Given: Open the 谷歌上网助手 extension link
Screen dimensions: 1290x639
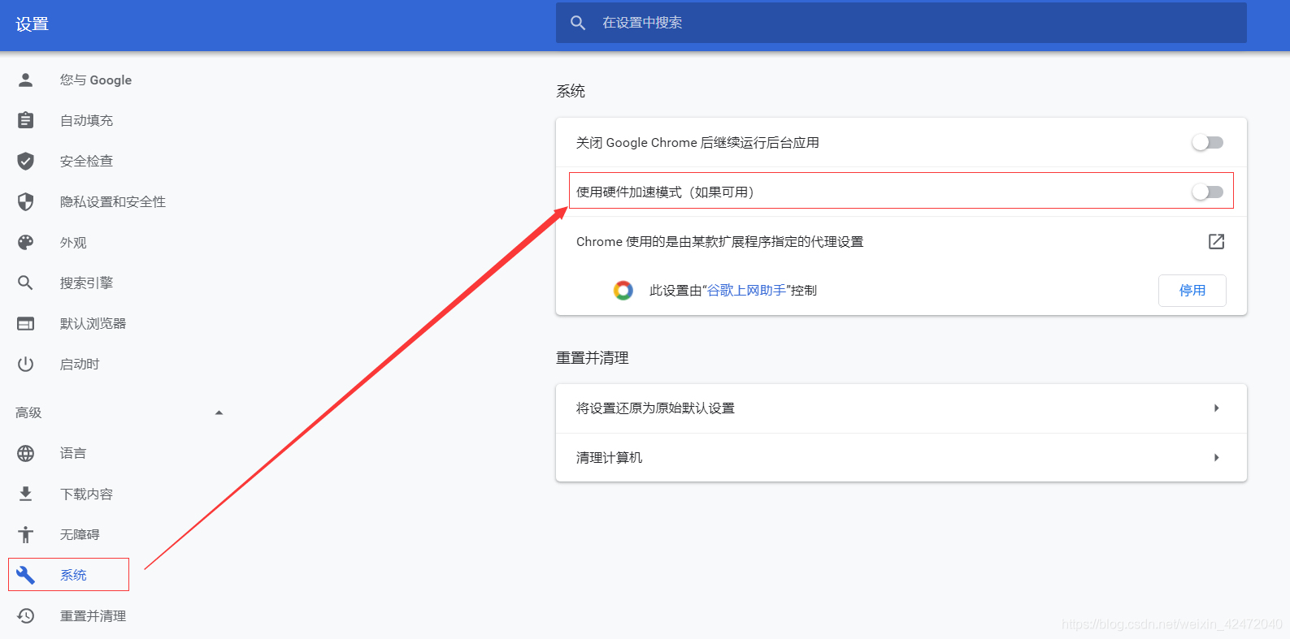Looking at the screenshot, I should tap(746, 290).
